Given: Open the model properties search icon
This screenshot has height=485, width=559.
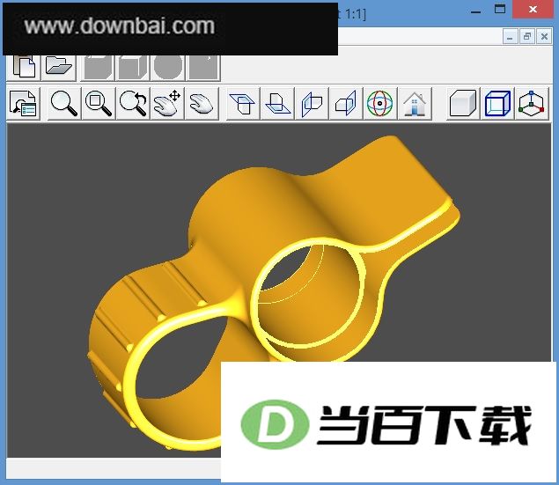Looking at the screenshot, I should (24, 104).
